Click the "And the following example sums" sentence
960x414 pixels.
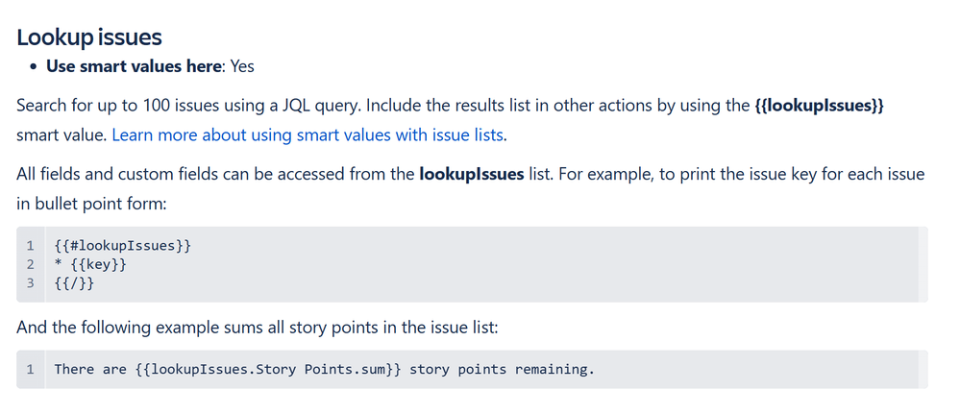257,328
